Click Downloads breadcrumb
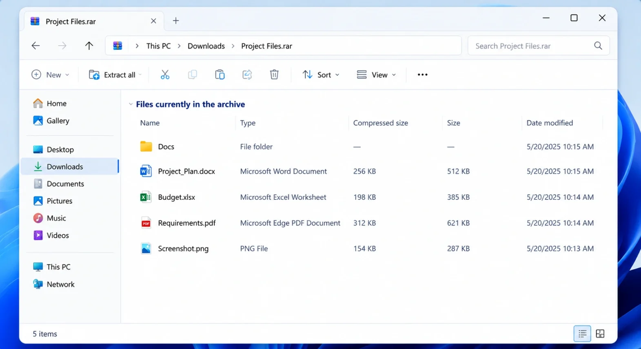The width and height of the screenshot is (641, 349). pyautogui.click(x=206, y=46)
